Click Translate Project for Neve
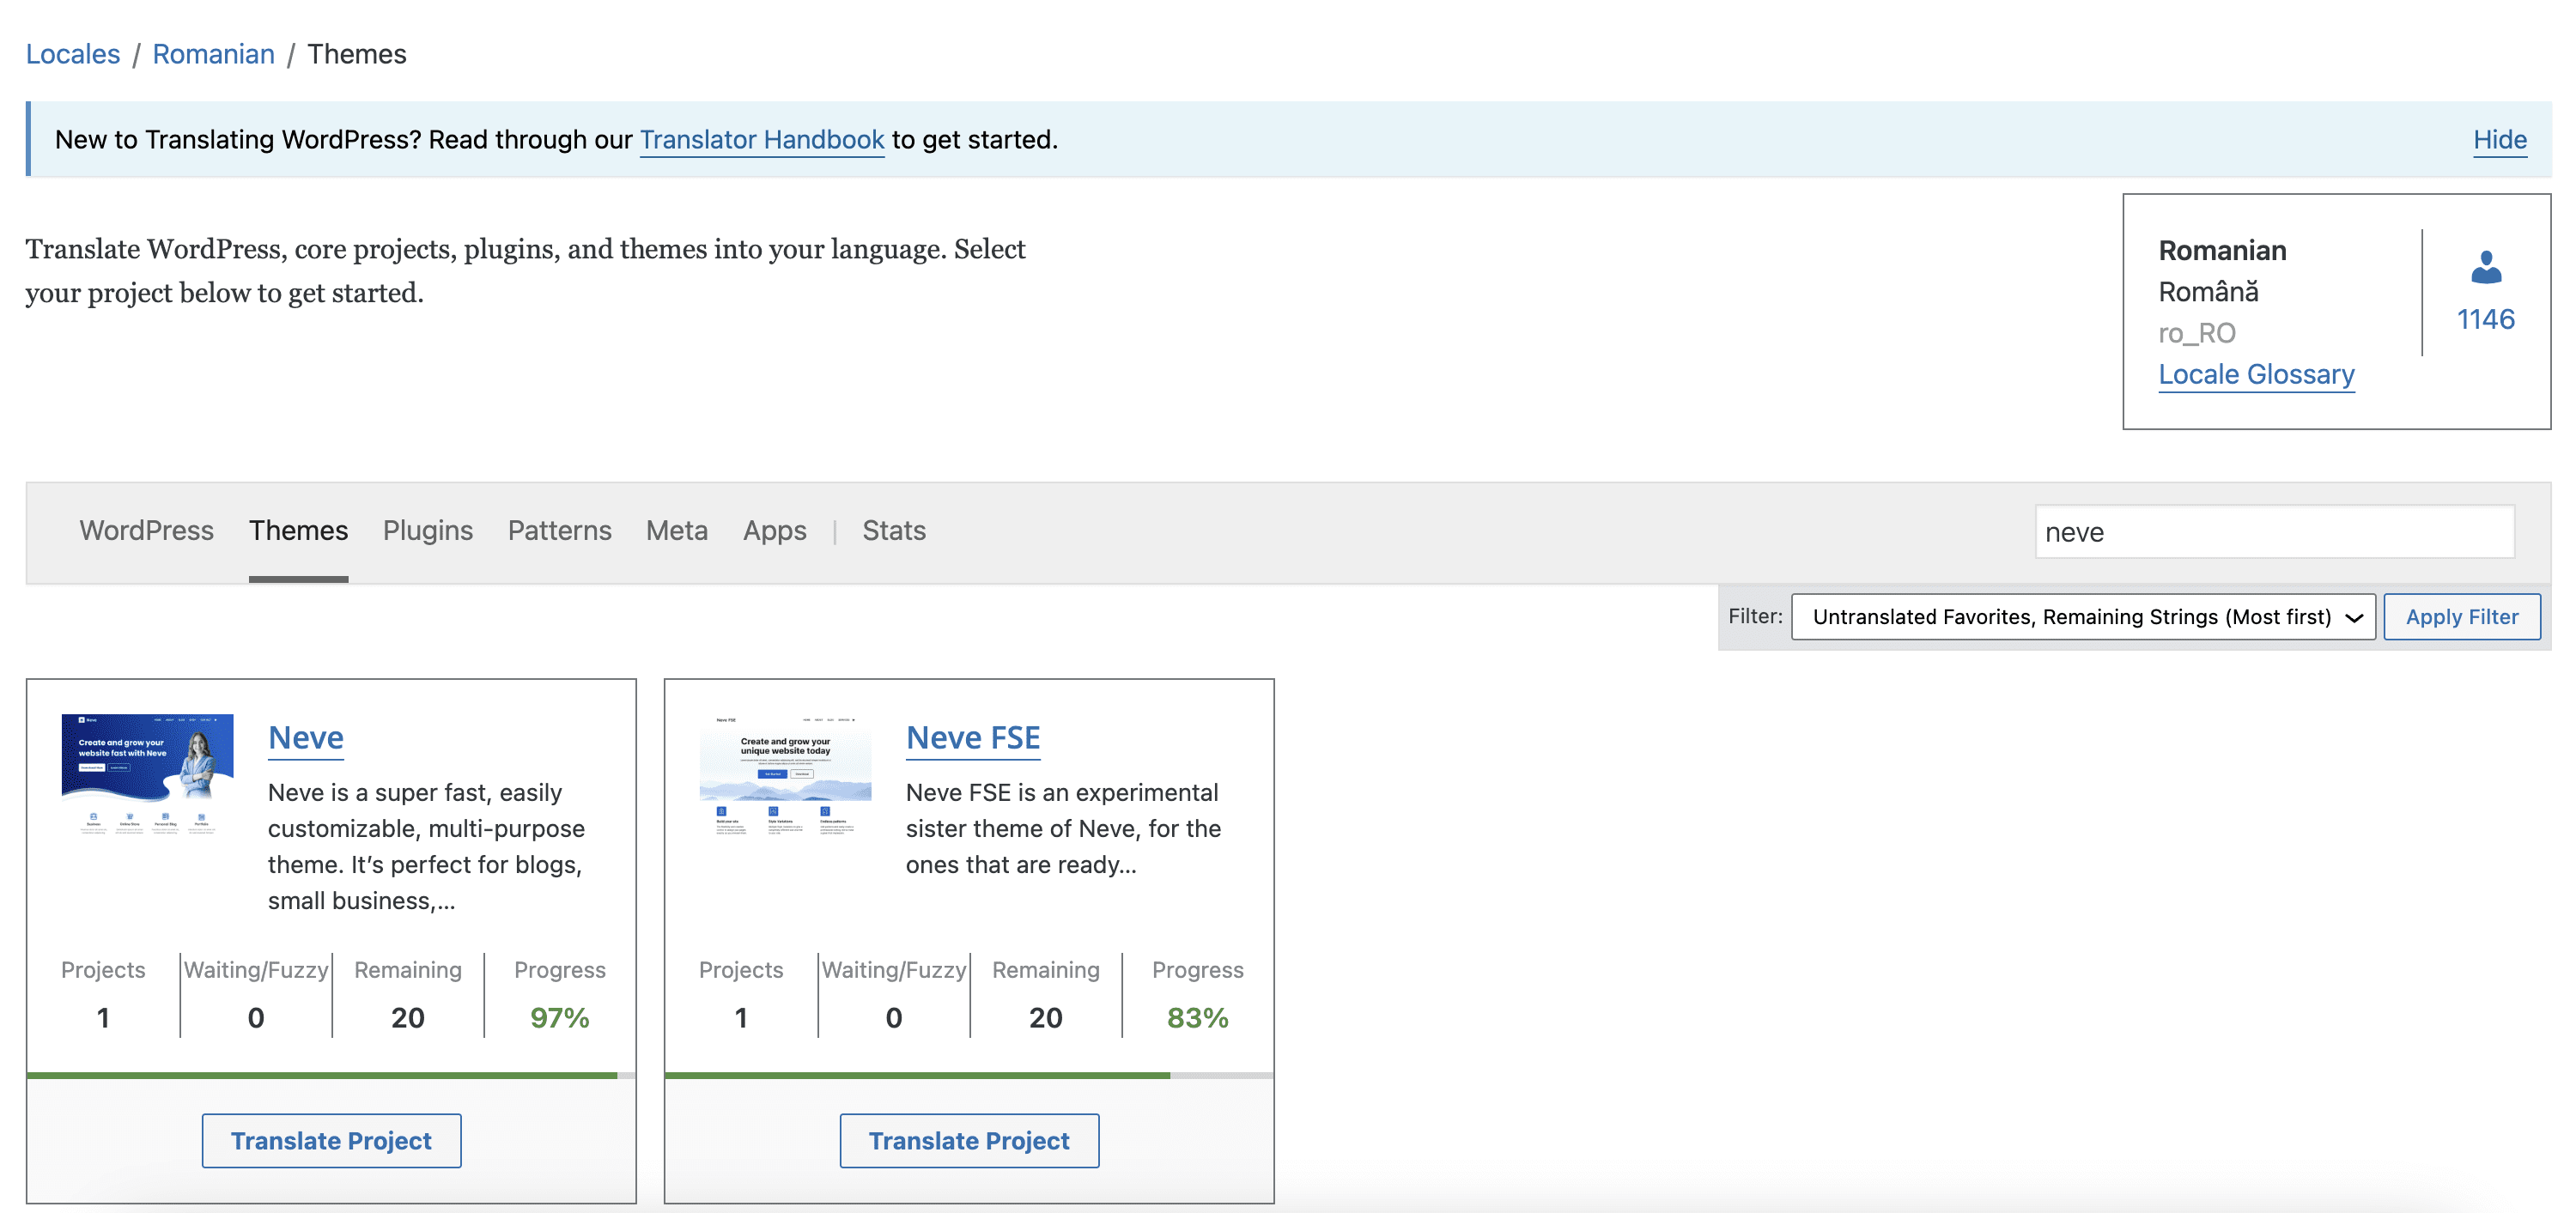The image size is (2576, 1213). (x=331, y=1140)
